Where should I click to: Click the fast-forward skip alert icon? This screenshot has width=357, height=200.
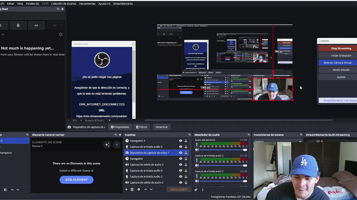[x=36, y=25]
